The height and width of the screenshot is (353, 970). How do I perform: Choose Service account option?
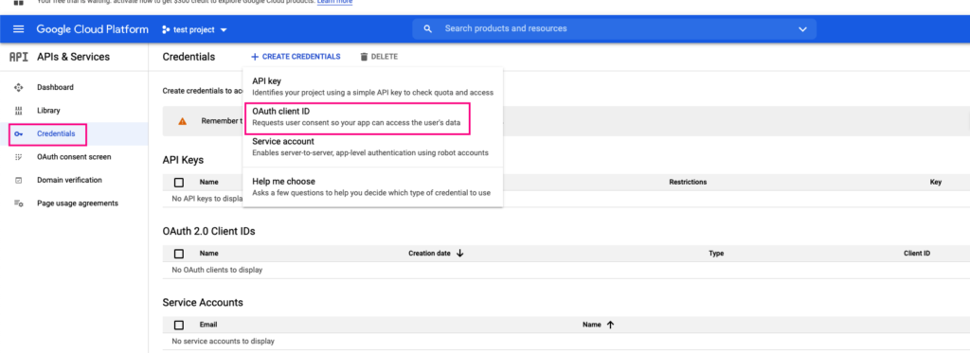point(372,147)
